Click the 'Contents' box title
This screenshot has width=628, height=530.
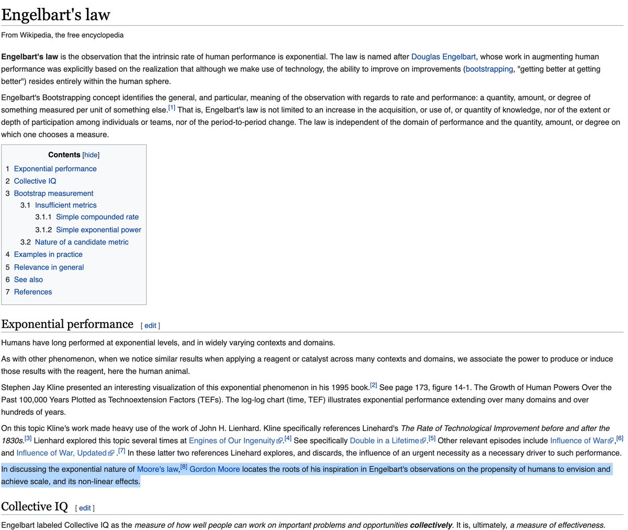pyautogui.click(x=64, y=155)
